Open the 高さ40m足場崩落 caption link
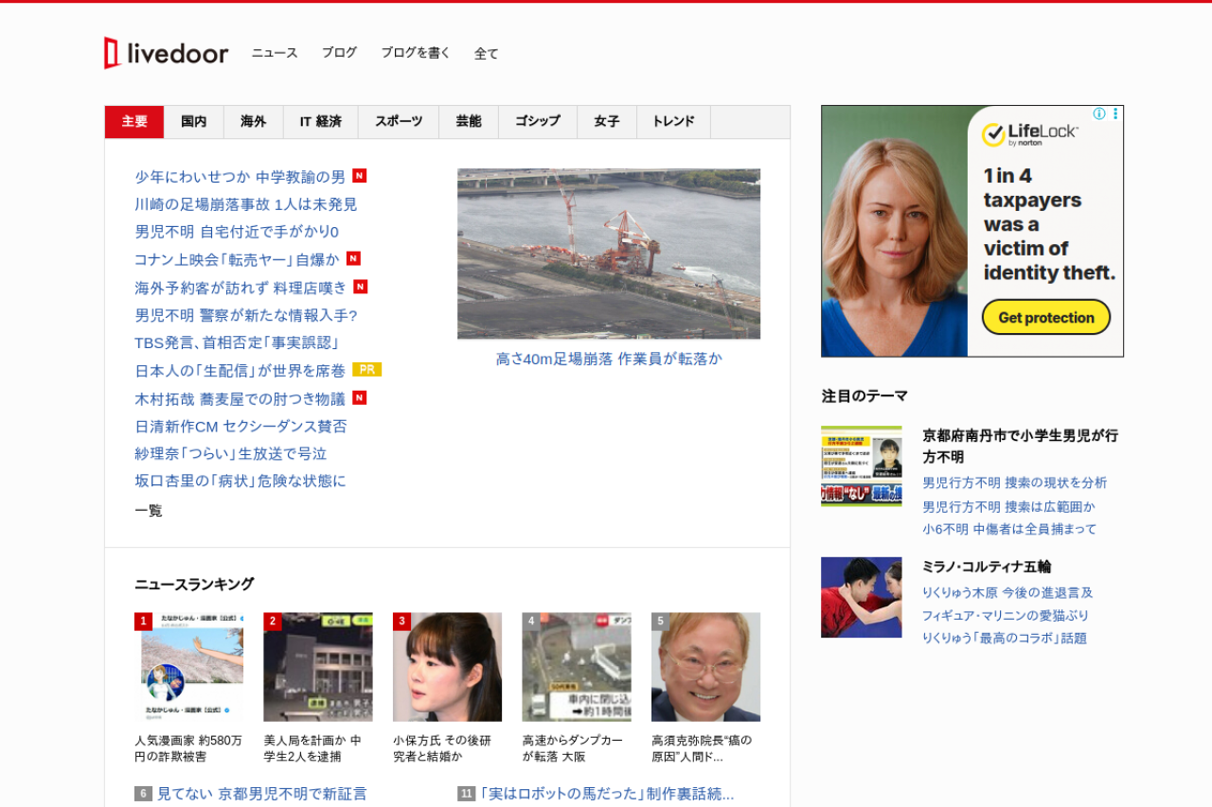 (x=609, y=360)
